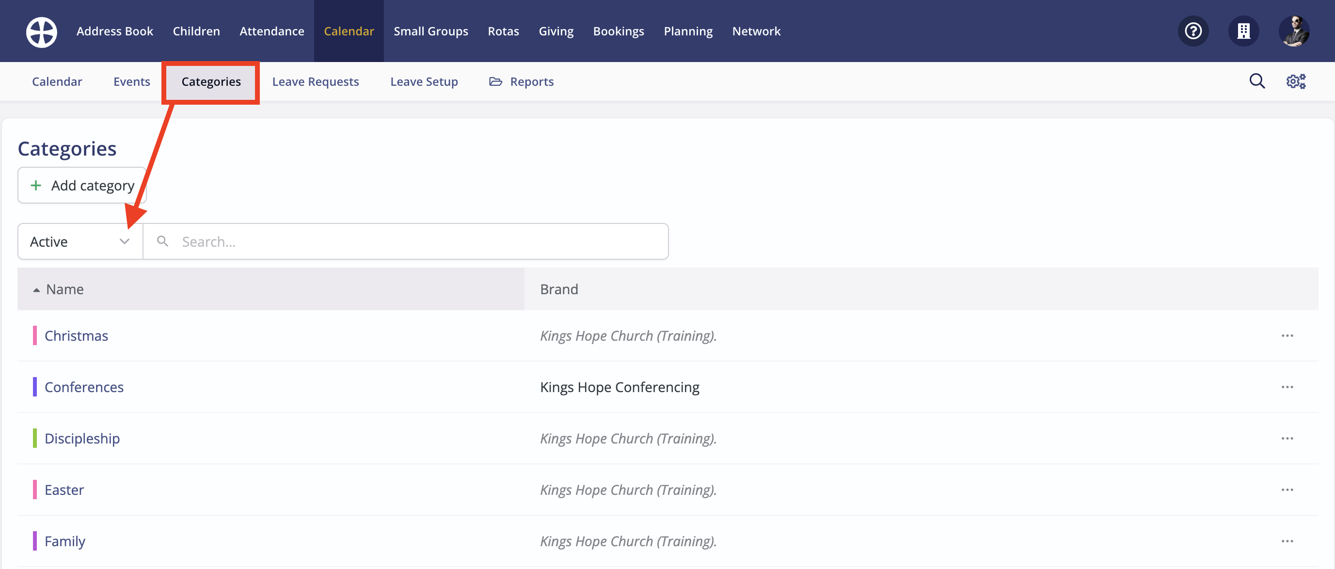Click the building organisation icon
The width and height of the screenshot is (1335, 569).
[x=1243, y=32]
